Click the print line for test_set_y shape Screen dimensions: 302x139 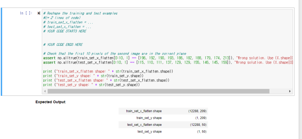tap(91, 85)
